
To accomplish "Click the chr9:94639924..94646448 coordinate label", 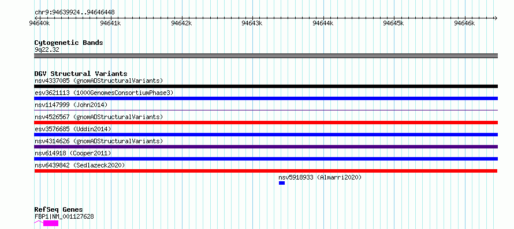I will click(75, 13).
